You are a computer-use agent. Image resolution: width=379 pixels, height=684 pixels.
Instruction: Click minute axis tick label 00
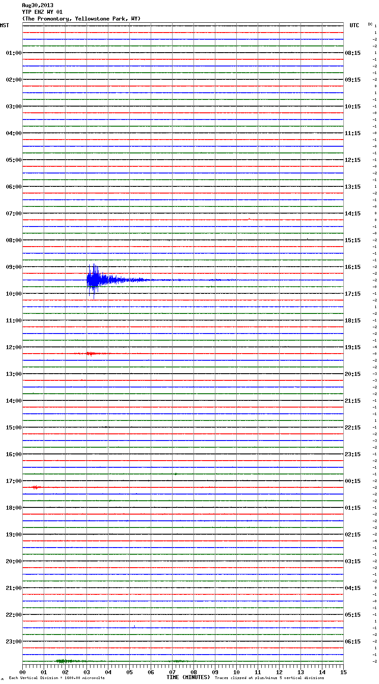coord(22,672)
